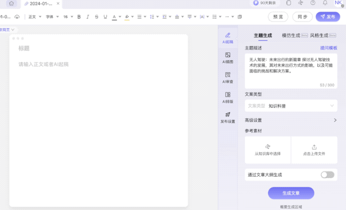Click the Bold formatting icon
This screenshot has height=210, width=346.
(x=79, y=16)
